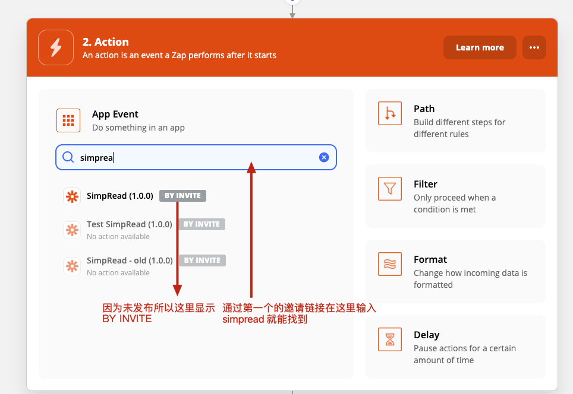Click BY INVITE badge beside Test SimpRead
This screenshot has height=394, width=573.
click(202, 224)
